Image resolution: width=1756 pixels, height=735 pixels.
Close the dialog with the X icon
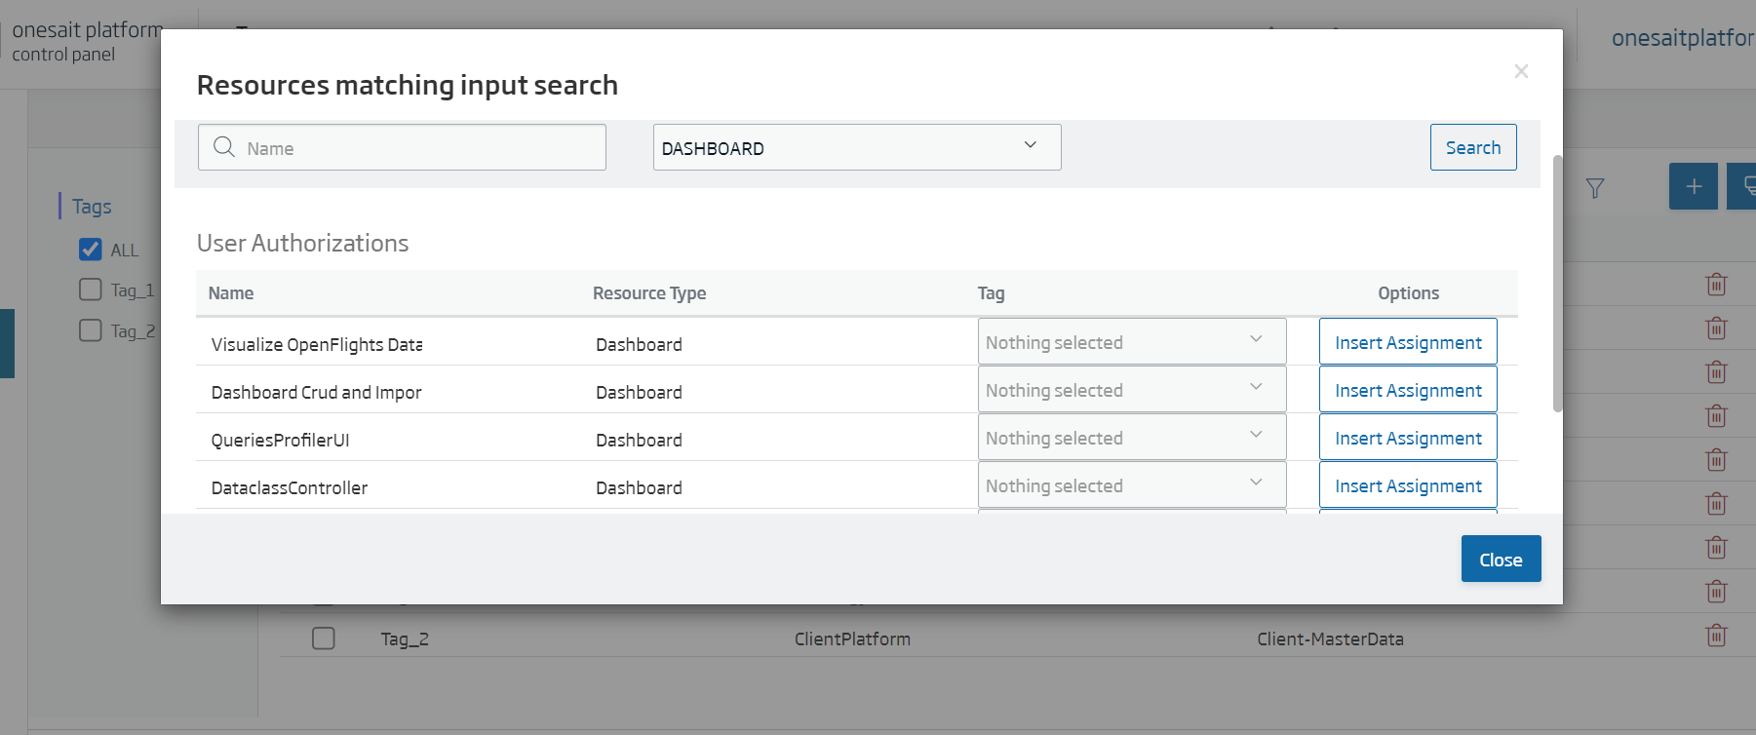(1520, 71)
